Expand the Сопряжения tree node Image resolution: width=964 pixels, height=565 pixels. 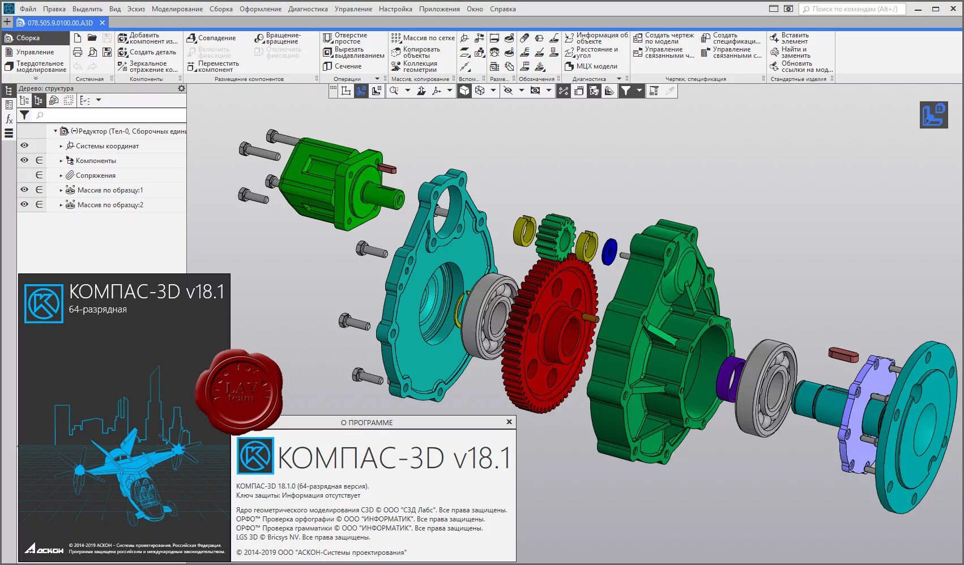[x=61, y=176]
